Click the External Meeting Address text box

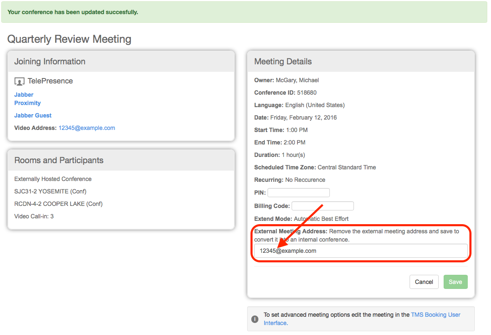coord(361,251)
